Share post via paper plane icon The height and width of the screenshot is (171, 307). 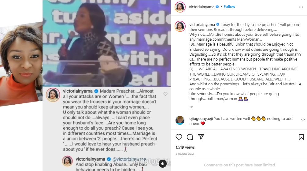tap(201, 137)
